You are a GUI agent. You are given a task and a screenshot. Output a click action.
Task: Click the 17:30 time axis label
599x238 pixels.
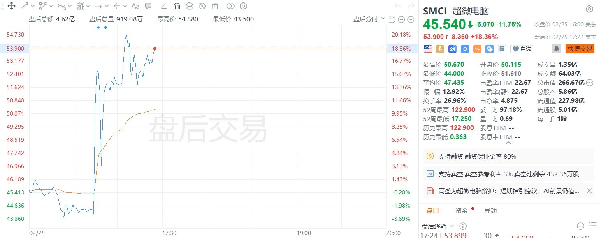click(x=169, y=233)
